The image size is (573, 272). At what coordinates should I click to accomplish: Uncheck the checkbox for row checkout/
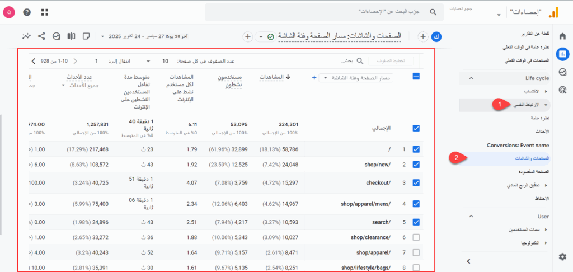(416, 182)
